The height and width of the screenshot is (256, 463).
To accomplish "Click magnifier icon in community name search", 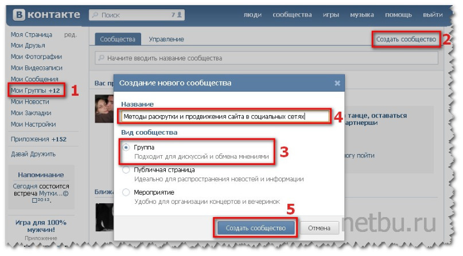I will (x=101, y=58).
